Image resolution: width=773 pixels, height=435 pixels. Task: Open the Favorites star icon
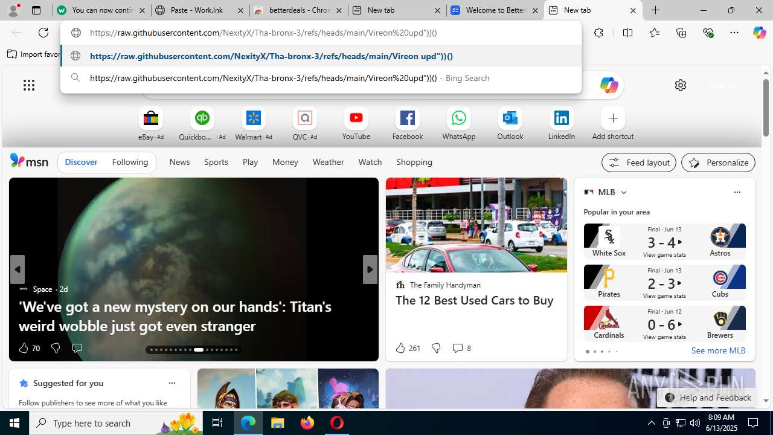[x=654, y=33]
